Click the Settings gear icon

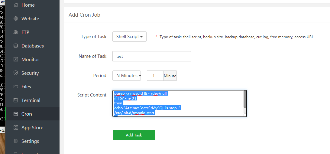[16, 141]
